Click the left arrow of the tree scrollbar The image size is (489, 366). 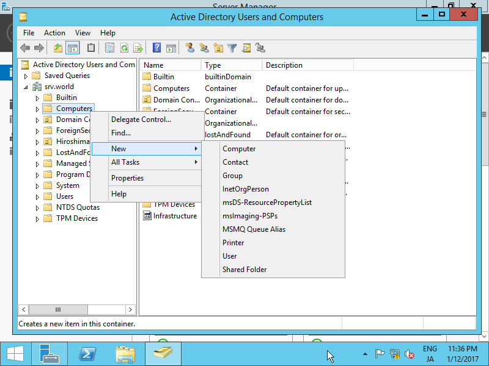(23, 309)
